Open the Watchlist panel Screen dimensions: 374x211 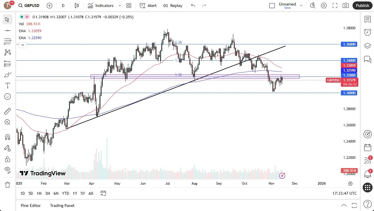pos(368,19)
